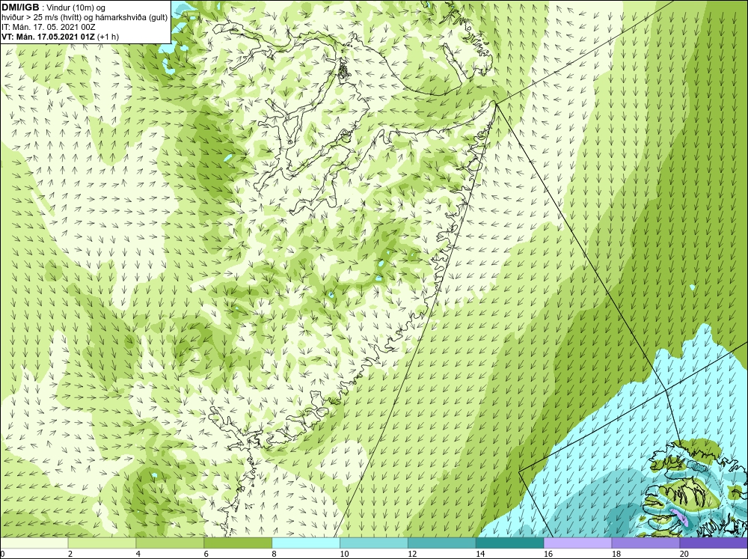Click the 12-14 m/s teal legend swatch

pos(442,543)
